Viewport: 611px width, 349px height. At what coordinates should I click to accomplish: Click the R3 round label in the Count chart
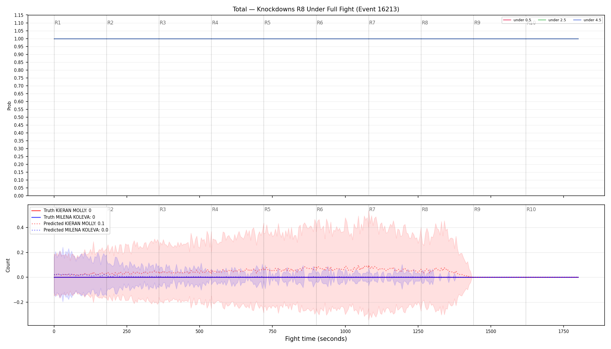(163, 209)
